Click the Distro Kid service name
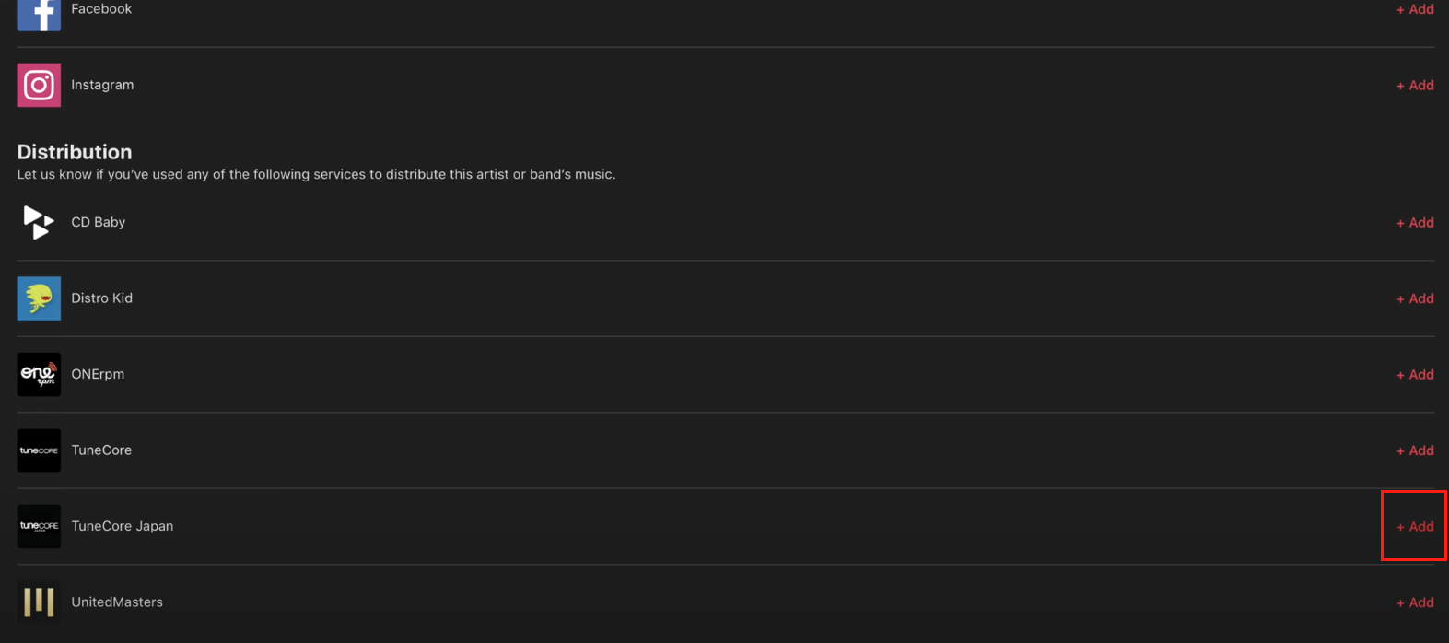 [x=102, y=298]
